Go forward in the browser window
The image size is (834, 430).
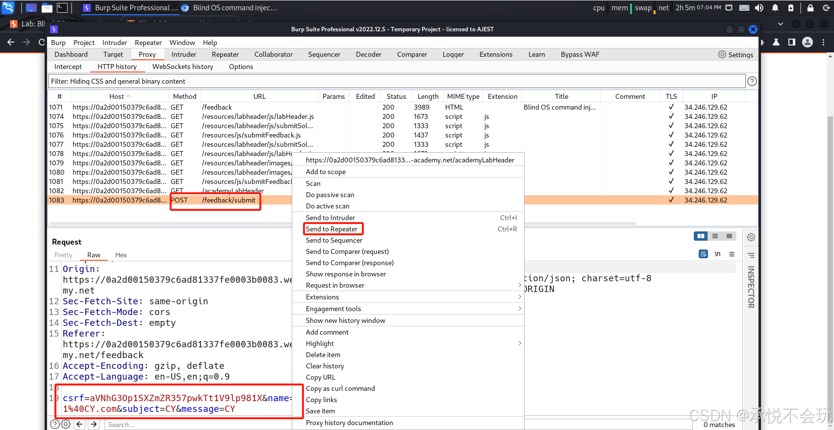pyautogui.click(x=26, y=42)
